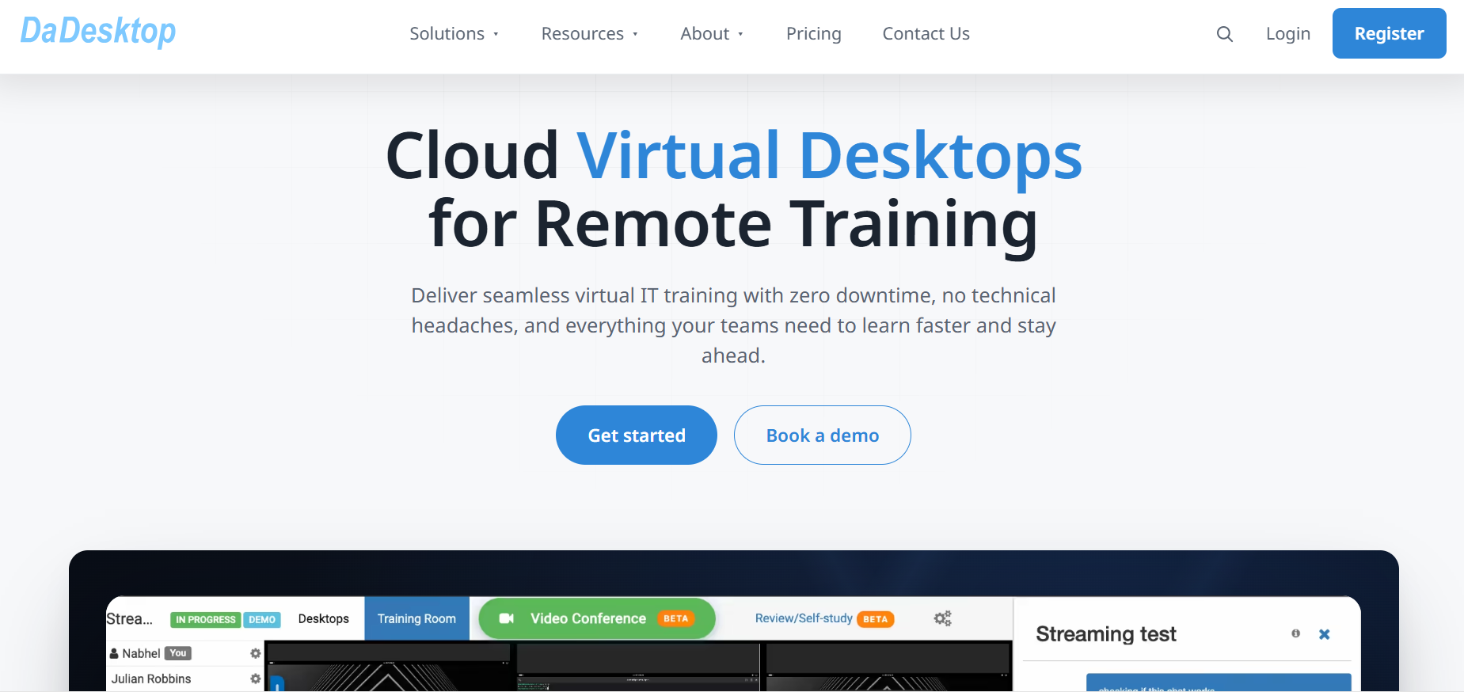
Task: Open the Pricing page
Action: 813,34
